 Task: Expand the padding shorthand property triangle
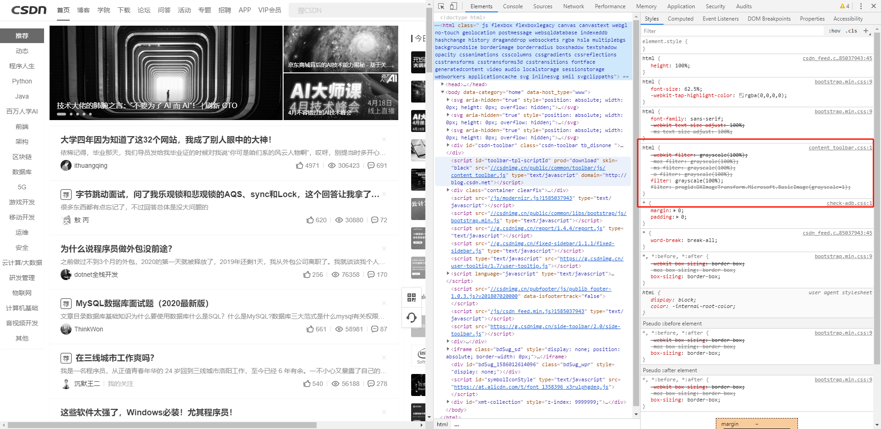tap(677, 217)
